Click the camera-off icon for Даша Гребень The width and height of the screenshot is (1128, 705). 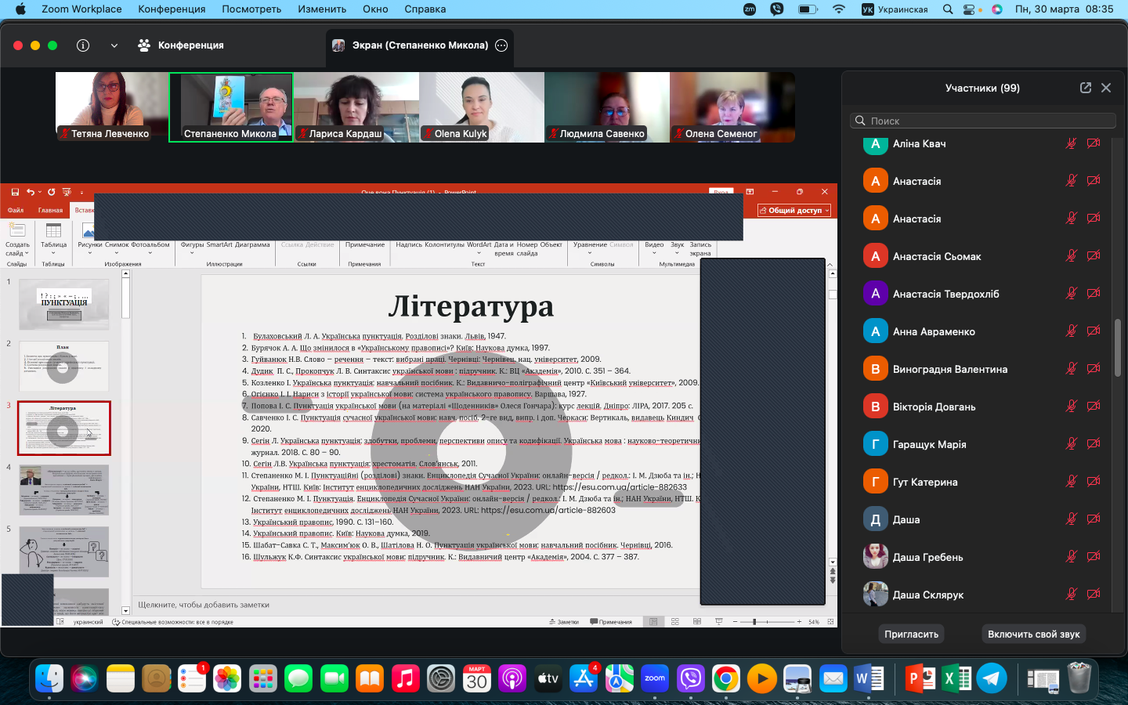pyautogui.click(x=1094, y=557)
